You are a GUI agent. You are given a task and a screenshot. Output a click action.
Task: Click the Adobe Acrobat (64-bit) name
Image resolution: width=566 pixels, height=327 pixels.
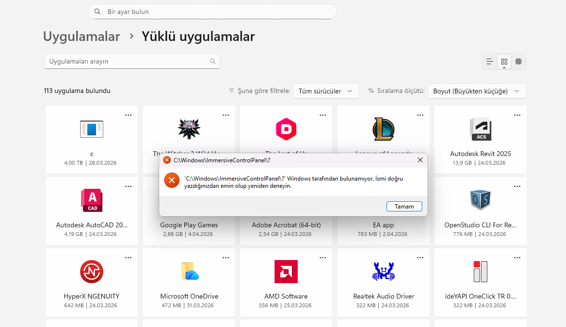click(x=286, y=225)
